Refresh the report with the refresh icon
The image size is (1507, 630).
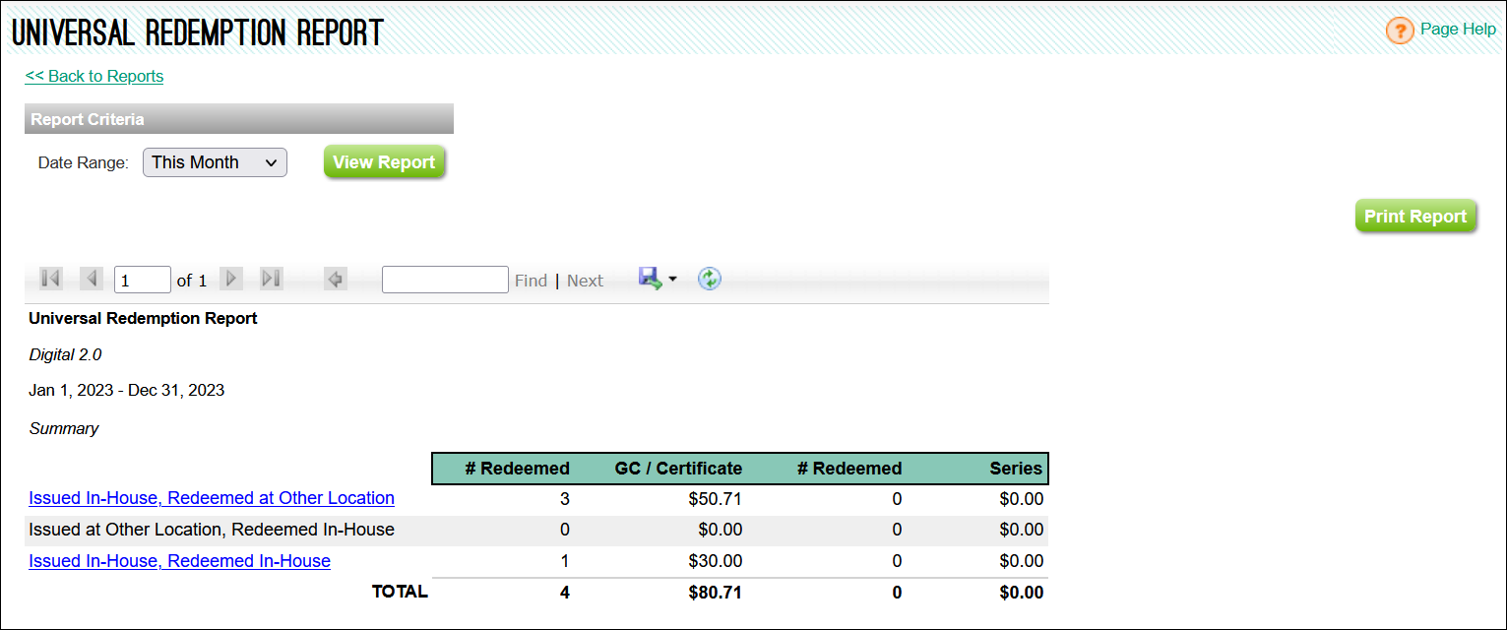tap(710, 279)
